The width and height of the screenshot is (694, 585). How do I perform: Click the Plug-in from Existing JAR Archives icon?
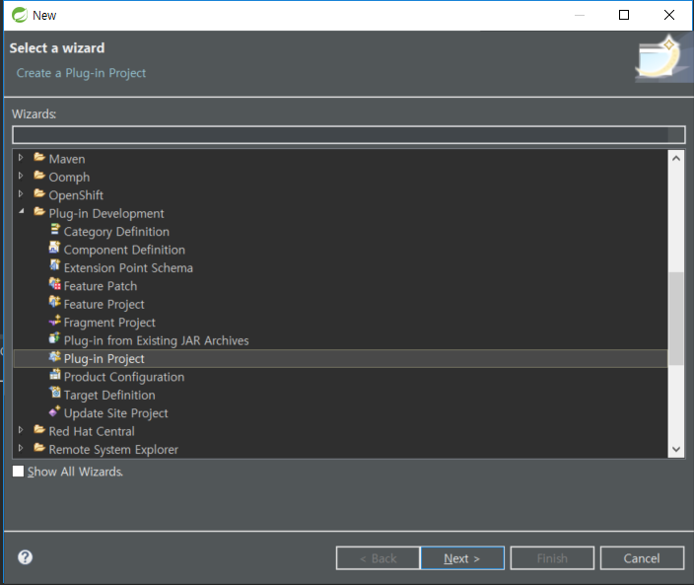[54, 338]
